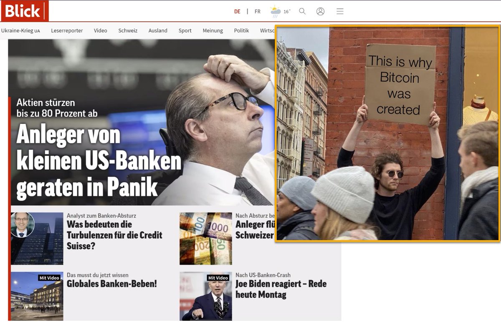501x322 pixels.
Task: Open the main trader photo article
Action: [142, 122]
